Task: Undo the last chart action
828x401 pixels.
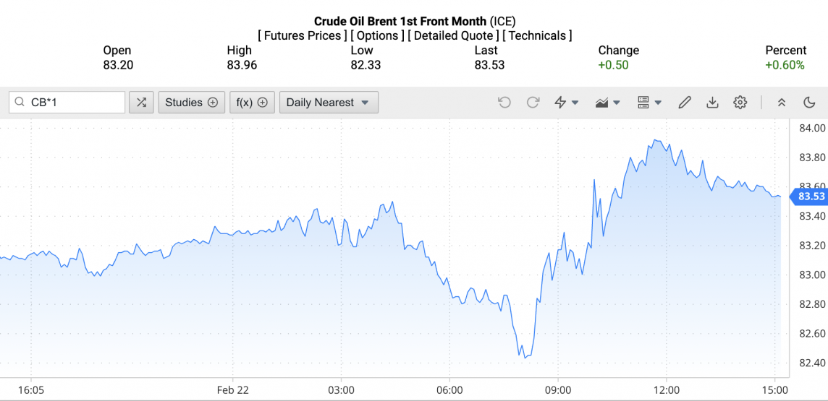Action: 504,103
